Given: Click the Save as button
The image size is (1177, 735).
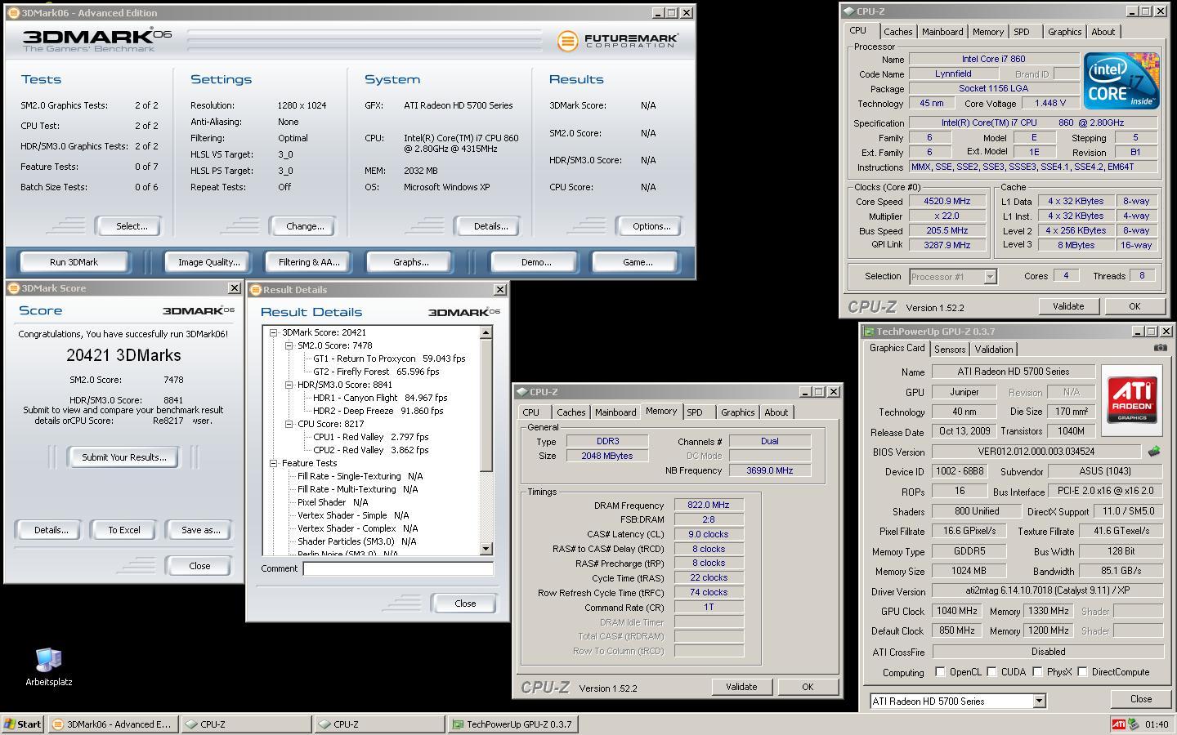Looking at the screenshot, I should pos(200,530).
